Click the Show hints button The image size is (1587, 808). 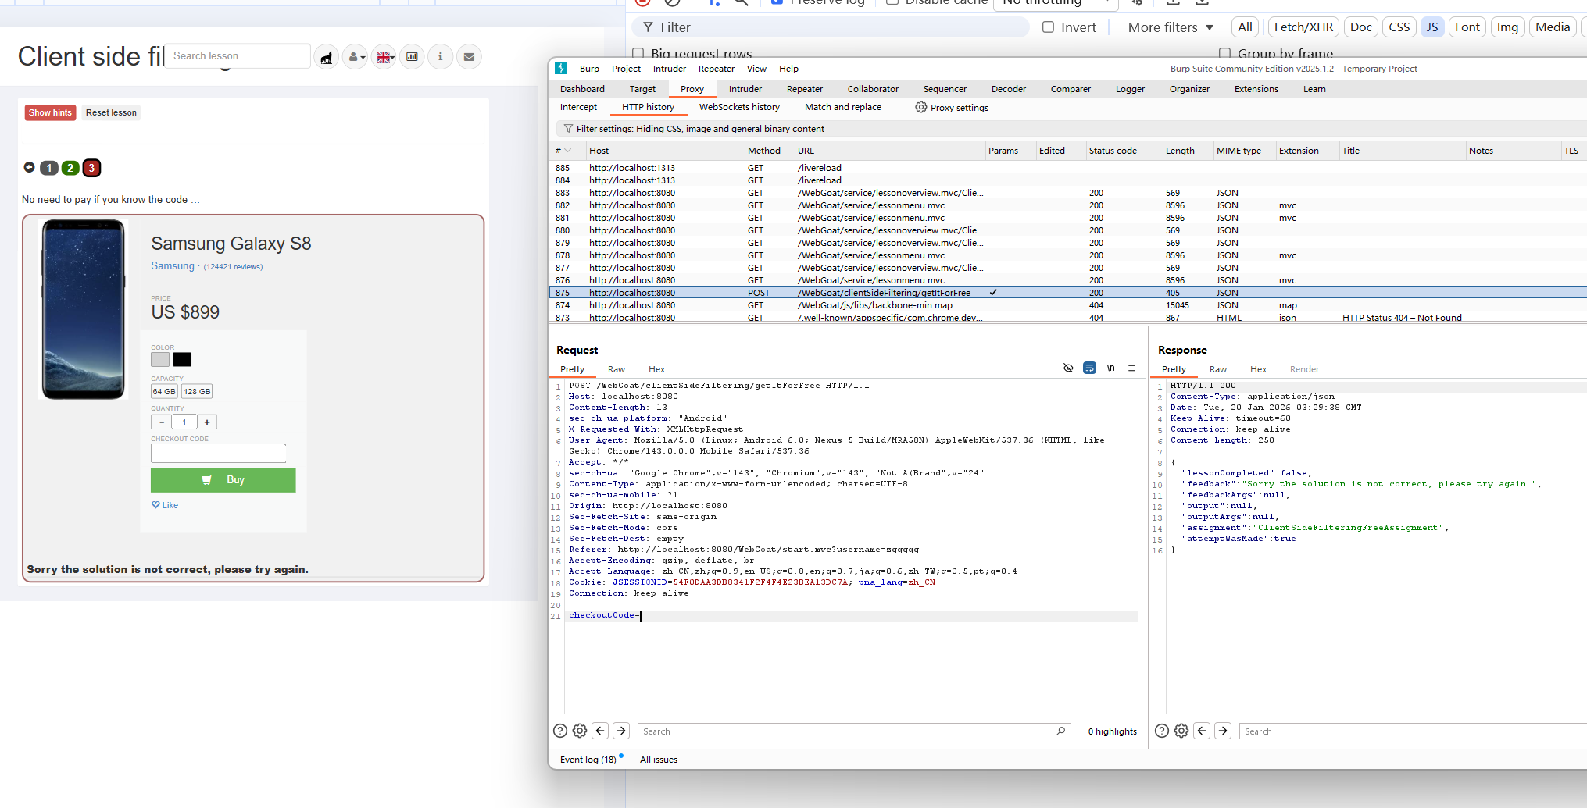[x=50, y=113]
